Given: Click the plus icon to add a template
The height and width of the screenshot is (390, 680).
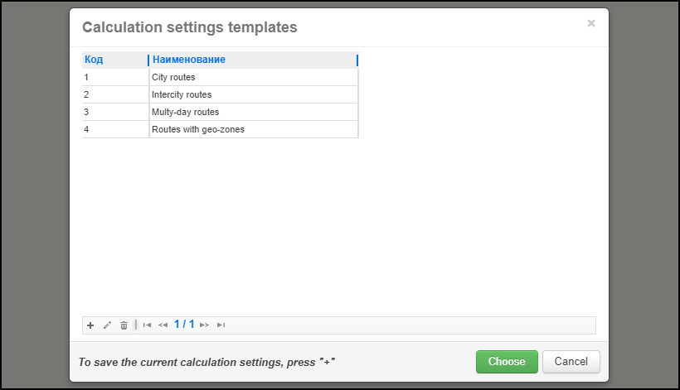Looking at the screenshot, I should (x=90, y=325).
